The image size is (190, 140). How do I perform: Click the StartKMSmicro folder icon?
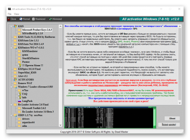pyautogui.click(x=19, y=58)
